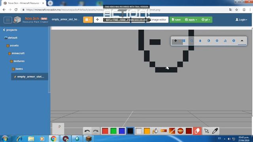Open File Explorer from the taskbar
The image size is (253, 142).
[x=31, y=138]
